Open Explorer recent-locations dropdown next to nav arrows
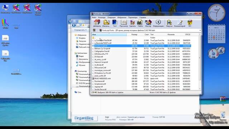This screenshot has height=129, width=229. tap(81, 25)
